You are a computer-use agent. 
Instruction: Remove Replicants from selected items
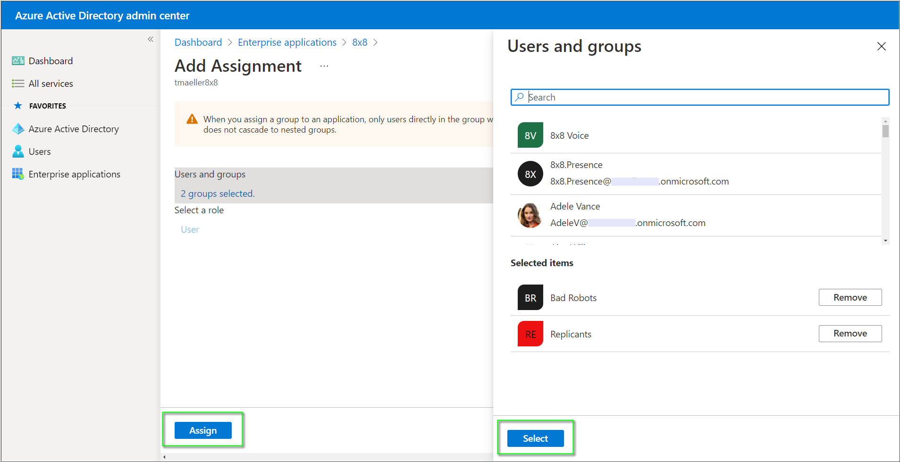pos(850,334)
